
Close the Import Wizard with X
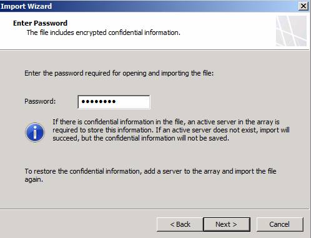[x=304, y=6]
